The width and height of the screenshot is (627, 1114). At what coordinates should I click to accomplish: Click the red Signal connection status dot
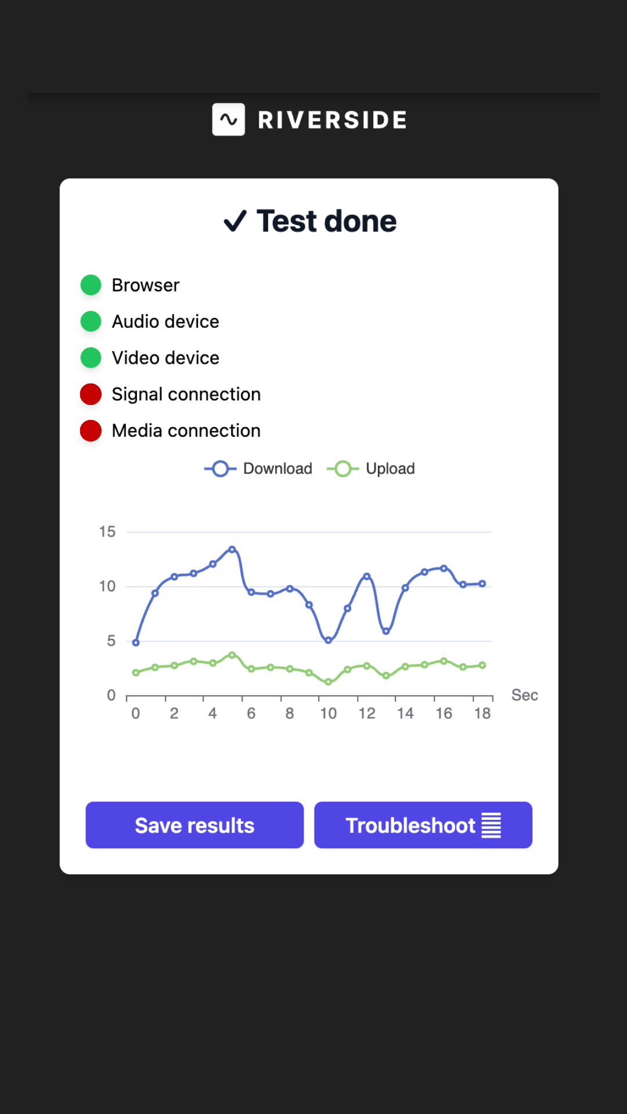[x=91, y=395]
